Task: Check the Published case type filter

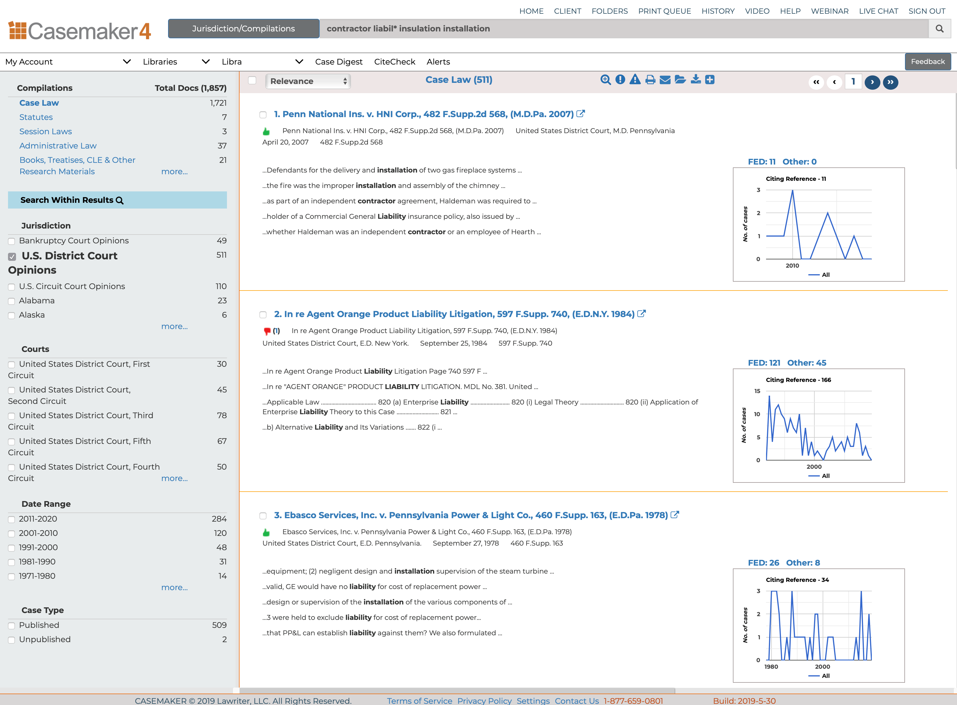Action: (x=11, y=626)
